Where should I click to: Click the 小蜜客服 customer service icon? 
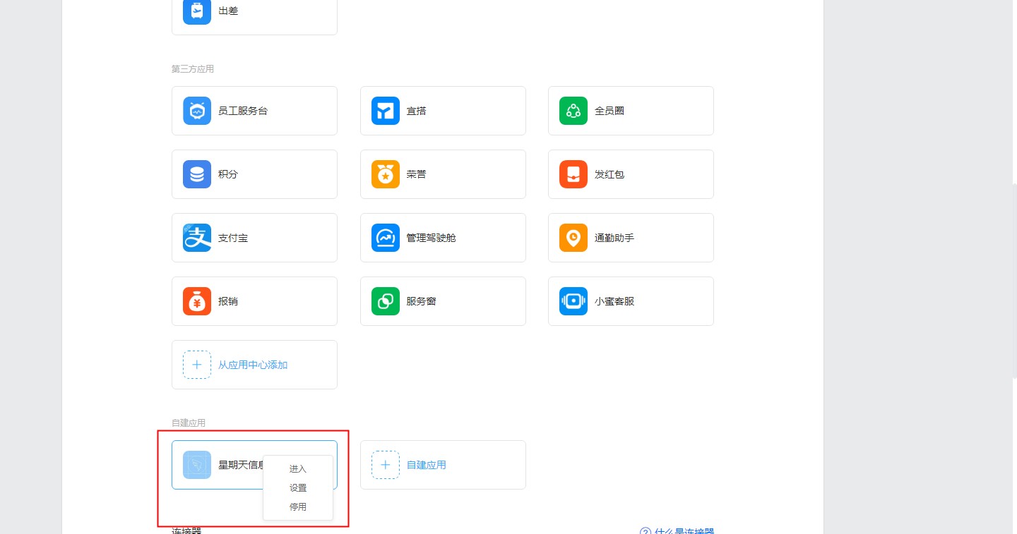[x=573, y=301]
